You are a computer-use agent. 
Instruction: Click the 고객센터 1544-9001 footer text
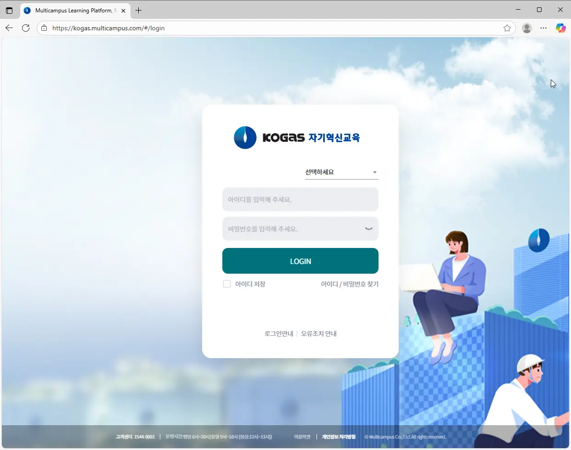[135, 437]
